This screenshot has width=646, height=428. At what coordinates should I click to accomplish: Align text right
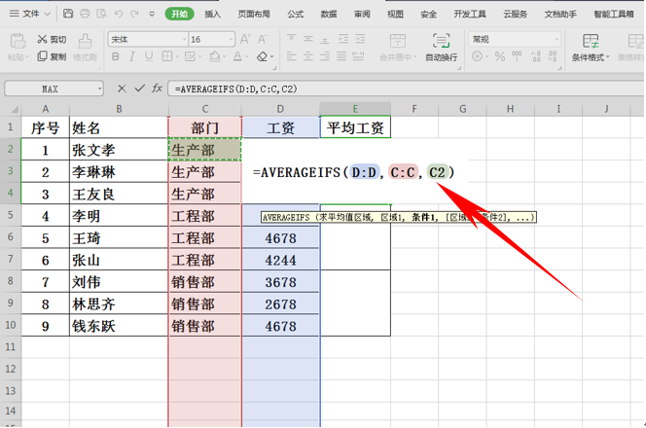[x=325, y=56]
